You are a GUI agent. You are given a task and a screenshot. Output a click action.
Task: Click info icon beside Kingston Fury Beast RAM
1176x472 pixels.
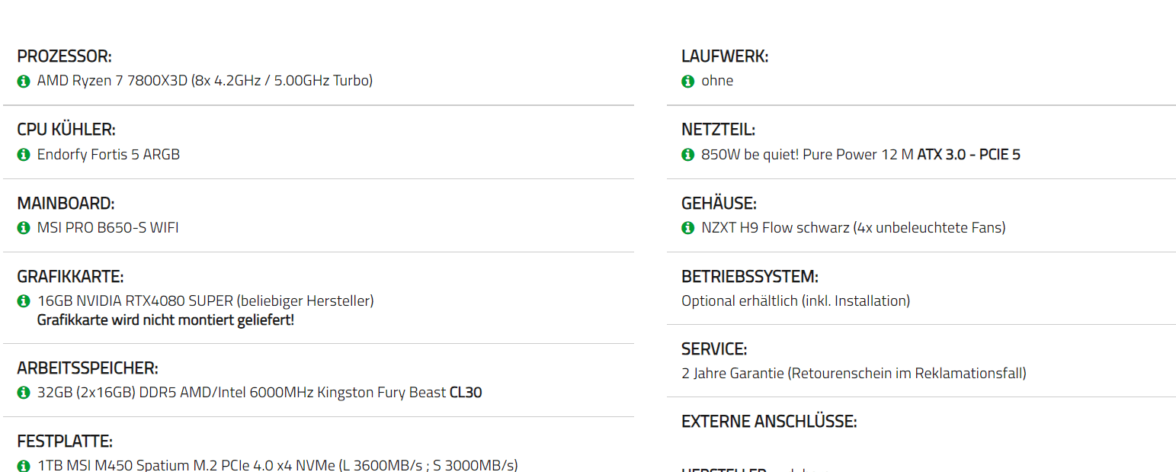tap(24, 393)
